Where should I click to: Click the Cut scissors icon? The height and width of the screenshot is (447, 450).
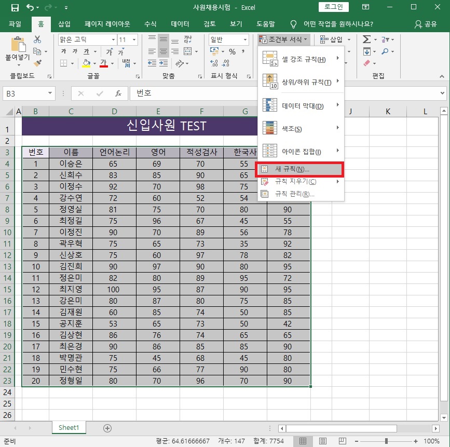[37, 39]
